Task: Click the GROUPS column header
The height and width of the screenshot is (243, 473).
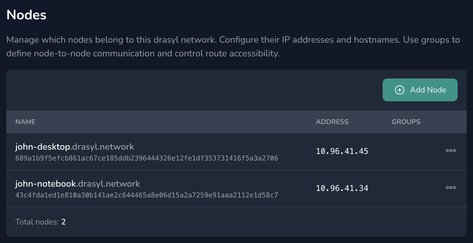Action: pos(406,122)
